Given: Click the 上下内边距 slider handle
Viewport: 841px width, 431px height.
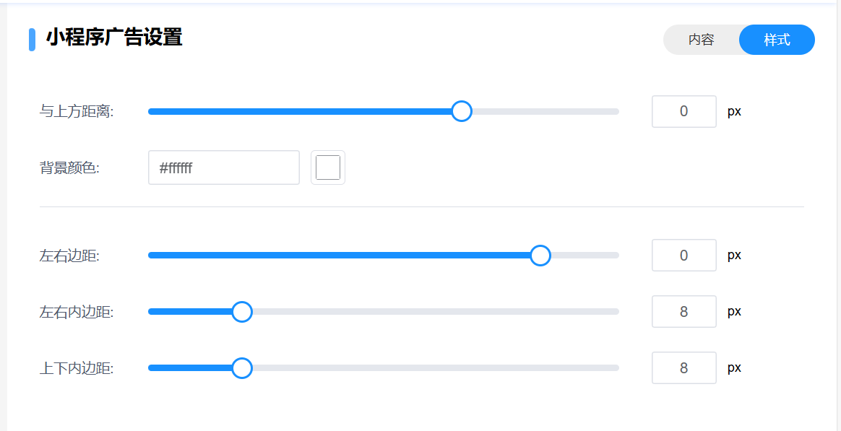Looking at the screenshot, I should click(242, 368).
